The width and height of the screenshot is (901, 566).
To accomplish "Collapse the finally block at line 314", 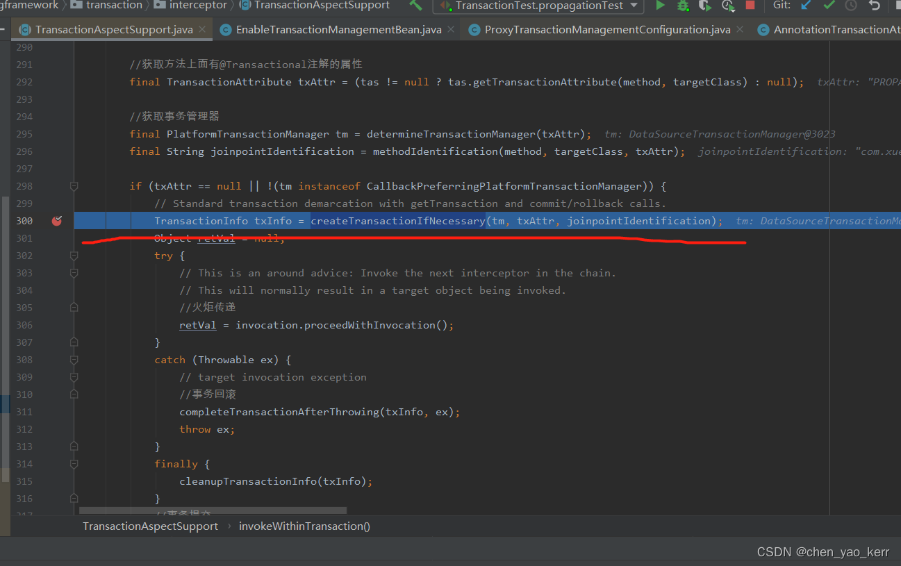I will tap(74, 464).
